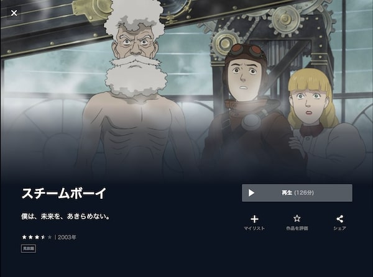Viewport: 373px width, 277px height.
Task: Click the マイリスト label
Action: pyautogui.click(x=254, y=229)
